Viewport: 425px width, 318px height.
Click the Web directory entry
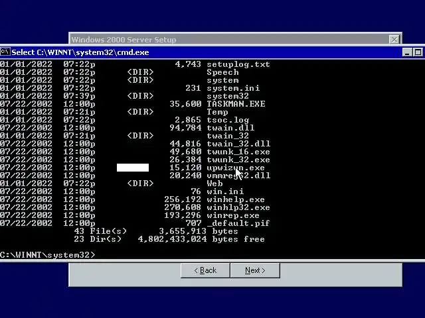point(214,184)
